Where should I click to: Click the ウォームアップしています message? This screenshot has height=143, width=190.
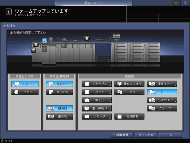[x=42, y=11]
